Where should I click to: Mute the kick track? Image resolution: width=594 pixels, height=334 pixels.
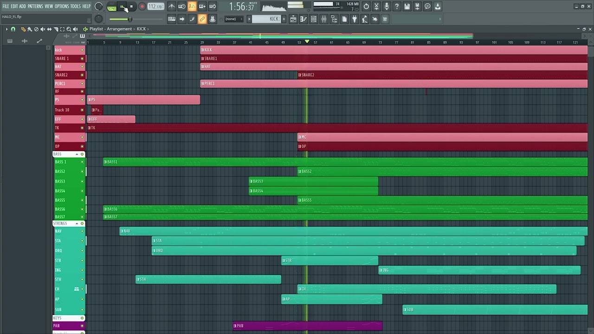coord(82,50)
